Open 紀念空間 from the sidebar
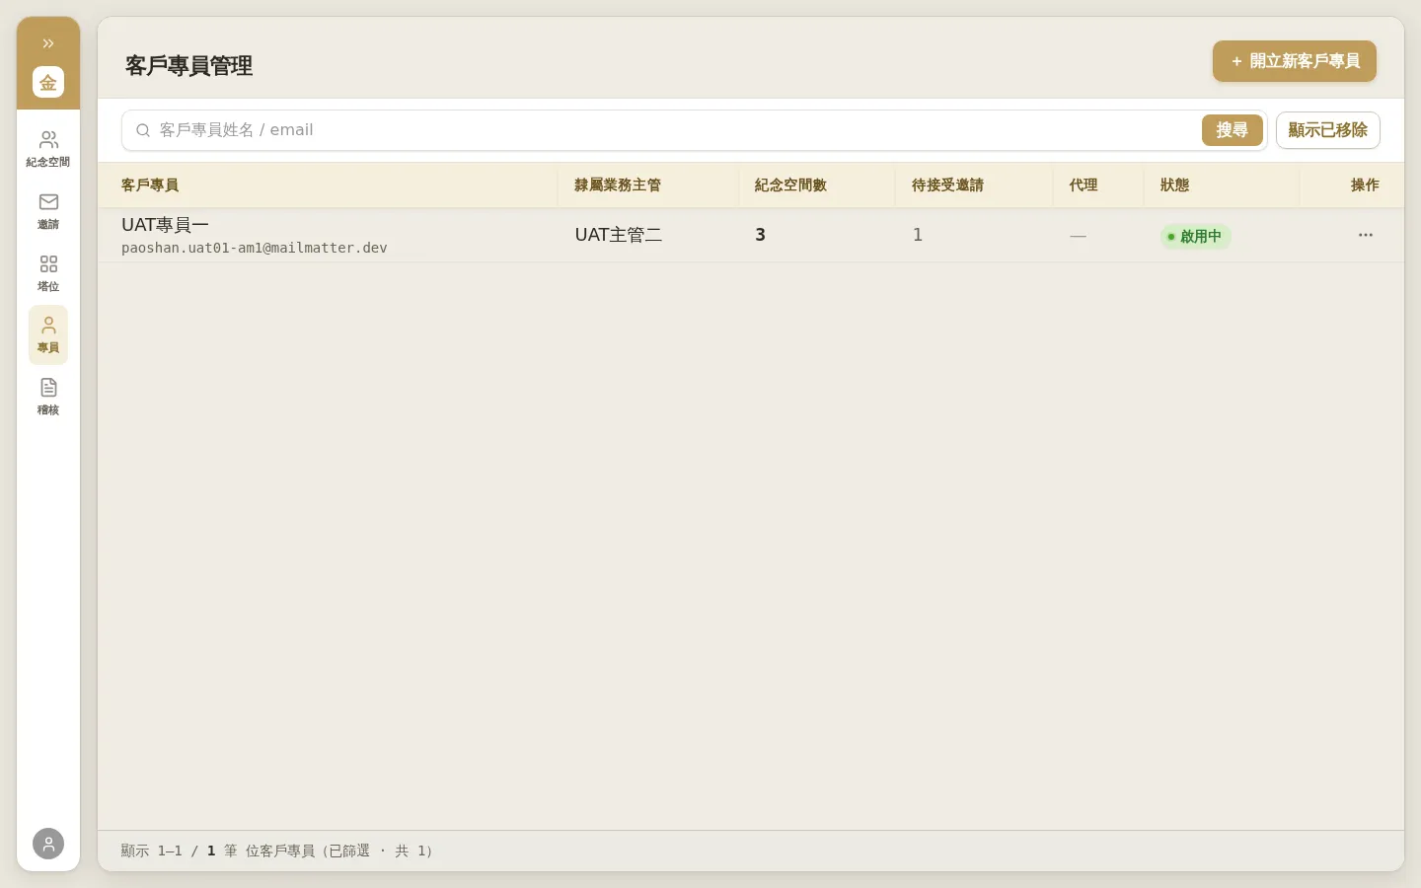Image resolution: width=1421 pixels, height=888 pixels. click(48, 149)
